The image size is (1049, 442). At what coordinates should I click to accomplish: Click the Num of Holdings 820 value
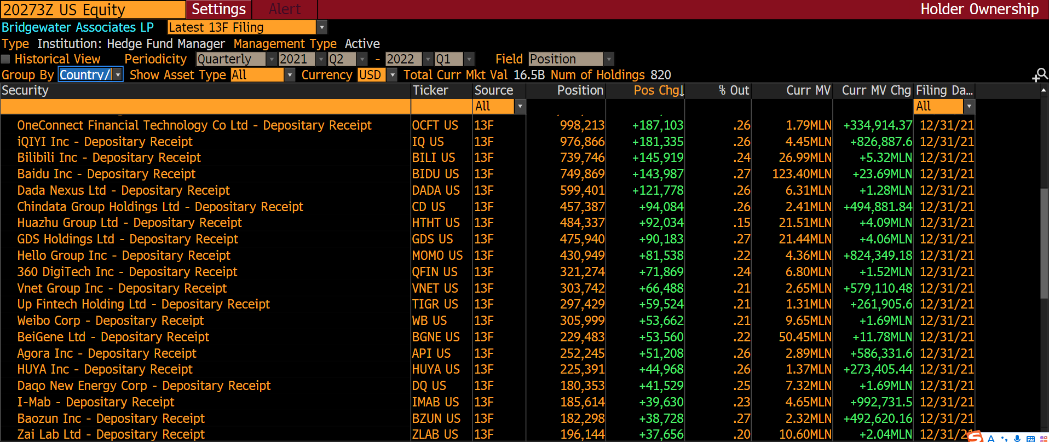coord(661,75)
